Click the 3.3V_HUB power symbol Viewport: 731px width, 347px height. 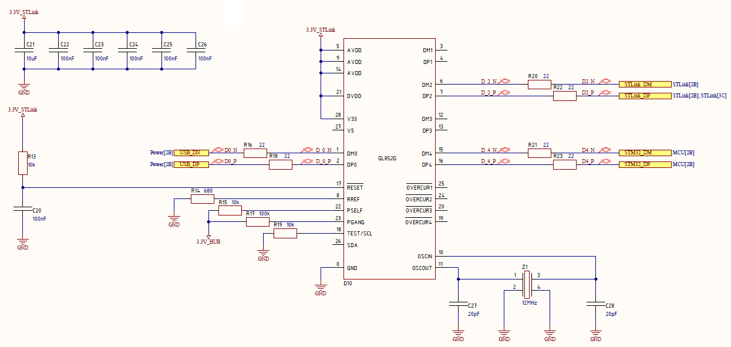click(x=208, y=239)
